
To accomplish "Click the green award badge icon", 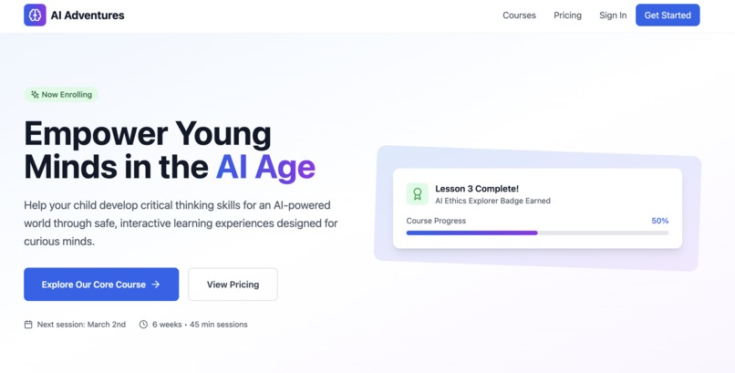I will 417,194.
